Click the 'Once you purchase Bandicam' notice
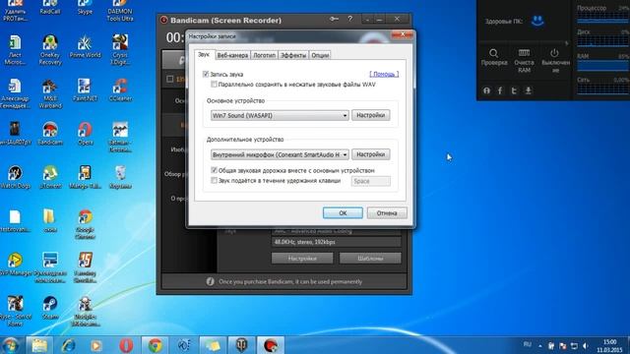Image resolution: width=630 pixels, height=354 pixels. point(290,282)
